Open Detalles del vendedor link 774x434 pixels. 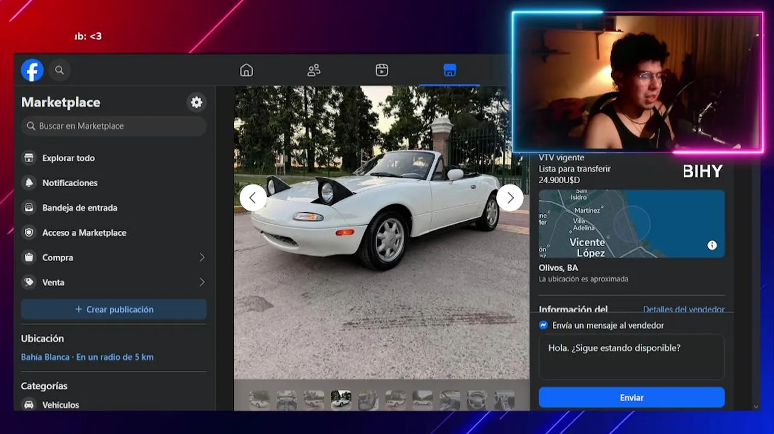tap(684, 309)
